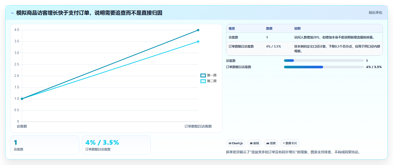Click the lightning icon beside the title

coord(12,13)
